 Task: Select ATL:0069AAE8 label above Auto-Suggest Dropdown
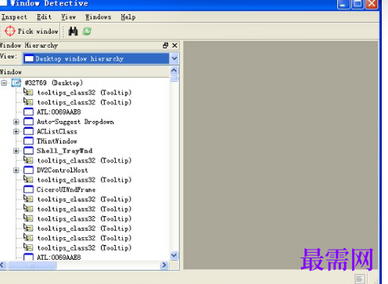[x=59, y=112]
